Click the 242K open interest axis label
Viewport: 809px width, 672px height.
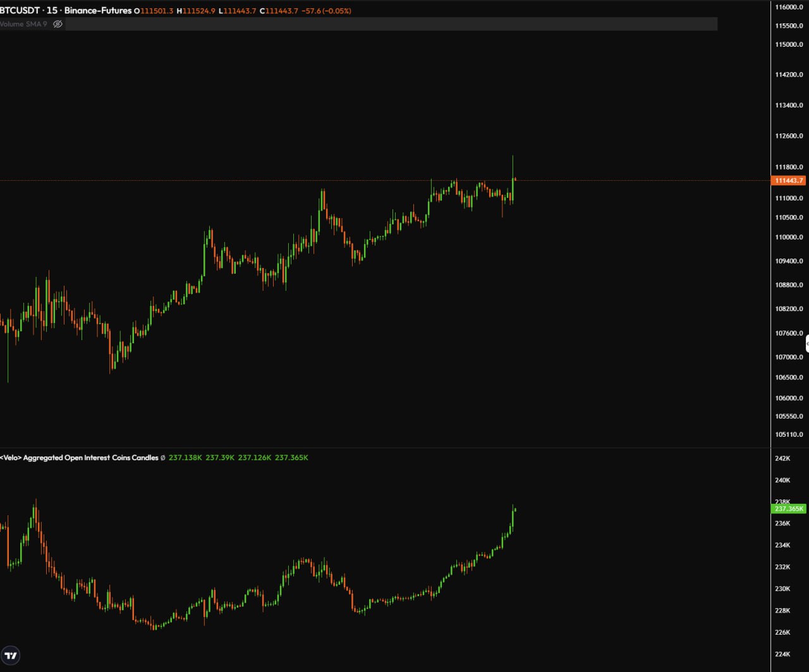point(782,458)
